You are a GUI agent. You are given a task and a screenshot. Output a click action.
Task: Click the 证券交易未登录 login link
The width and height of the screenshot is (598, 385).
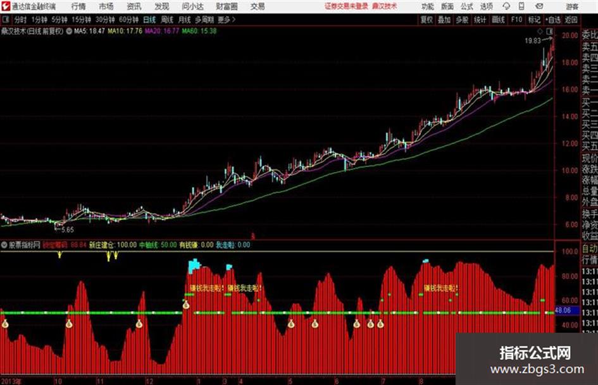(346, 6)
